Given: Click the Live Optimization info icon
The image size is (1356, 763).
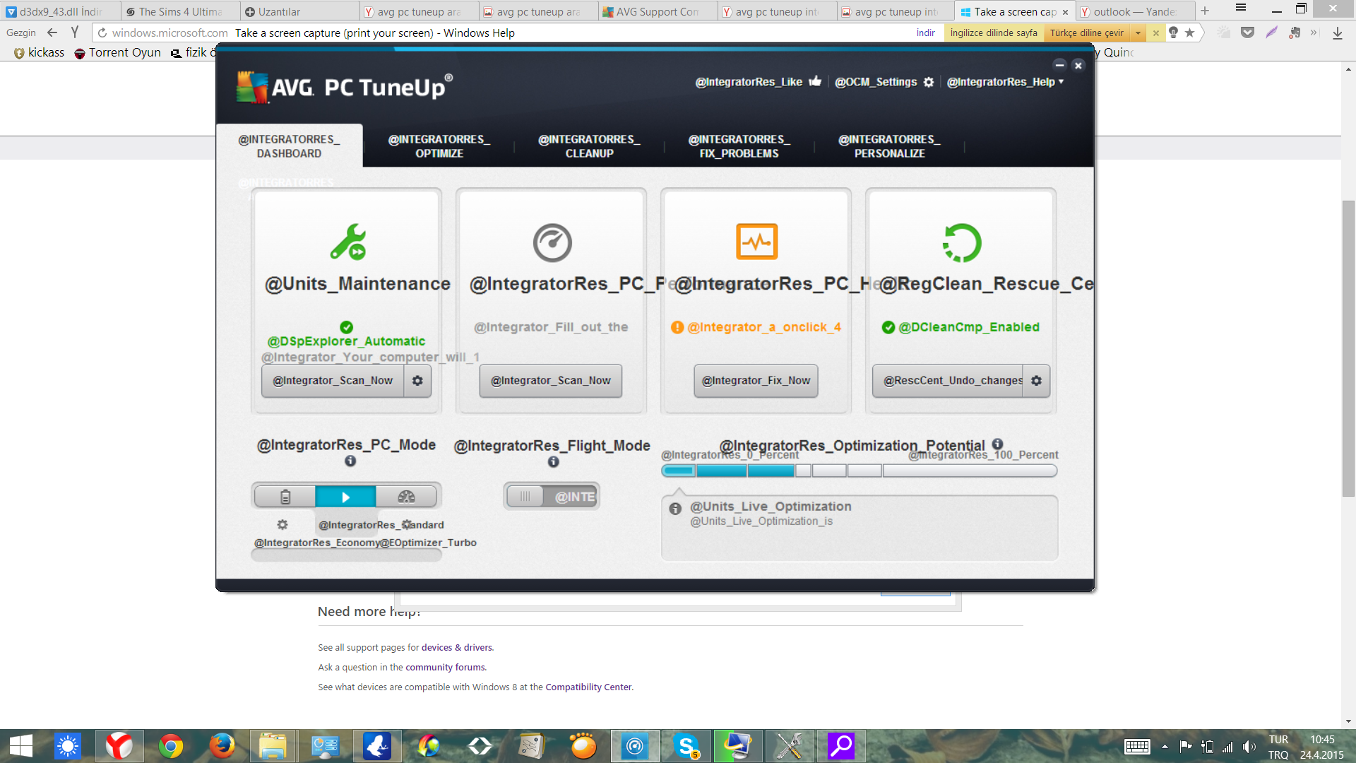Looking at the screenshot, I should [x=675, y=509].
